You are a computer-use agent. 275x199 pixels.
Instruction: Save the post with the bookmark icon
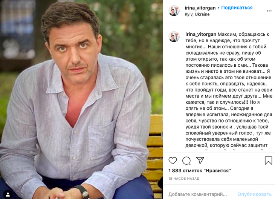(268, 161)
